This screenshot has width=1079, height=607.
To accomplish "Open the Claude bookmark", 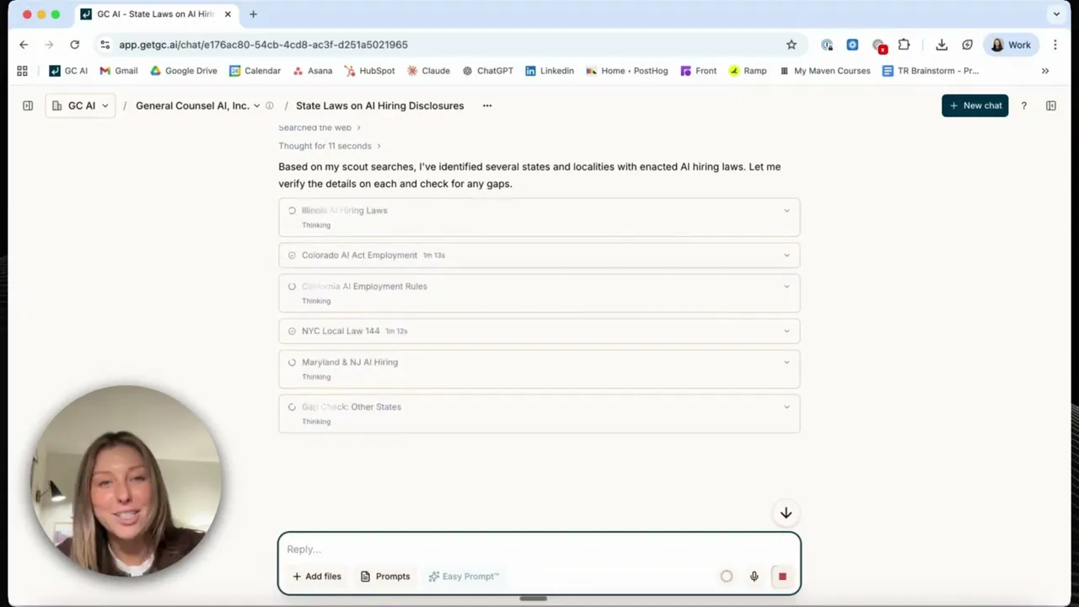I will pos(428,71).
